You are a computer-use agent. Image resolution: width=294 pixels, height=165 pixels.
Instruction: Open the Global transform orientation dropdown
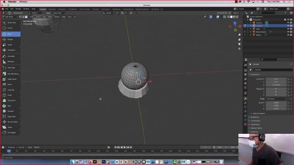coord(108,13)
